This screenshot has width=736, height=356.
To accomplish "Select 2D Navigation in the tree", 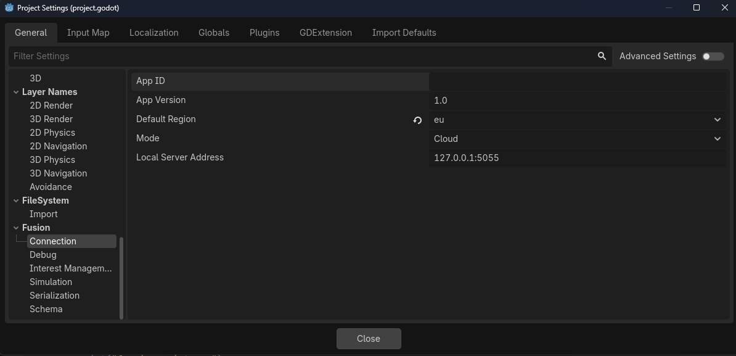I will click(58, 146).
